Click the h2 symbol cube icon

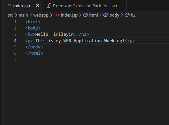(127, 15)
